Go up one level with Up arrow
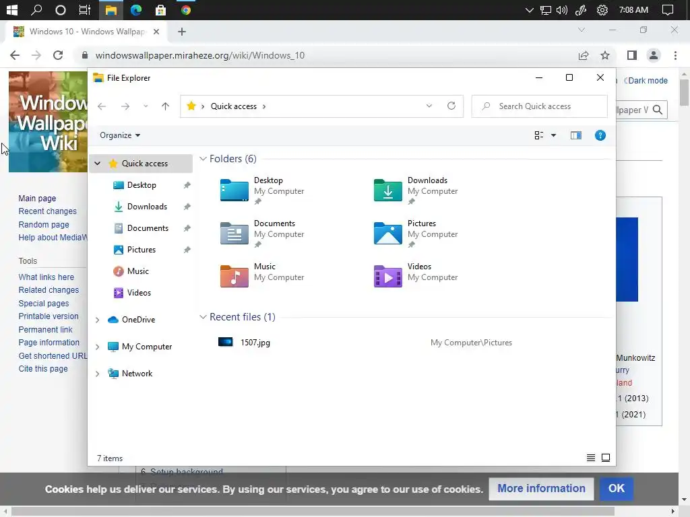 click(x=166, y=106)
